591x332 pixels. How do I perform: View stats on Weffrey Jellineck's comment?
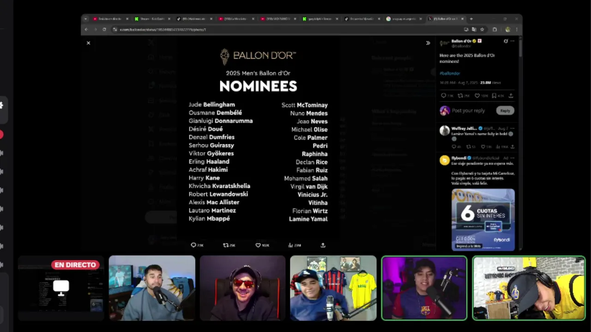pos(498,147)
